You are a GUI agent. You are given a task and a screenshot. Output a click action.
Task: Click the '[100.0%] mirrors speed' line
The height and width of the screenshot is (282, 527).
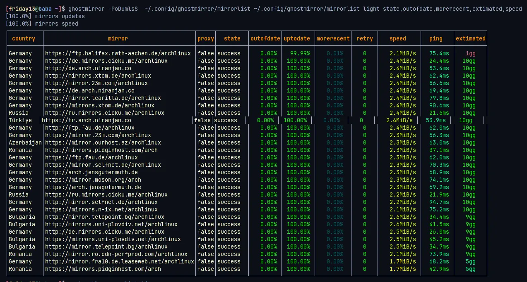pyautogui.click(x=42, y=24)
